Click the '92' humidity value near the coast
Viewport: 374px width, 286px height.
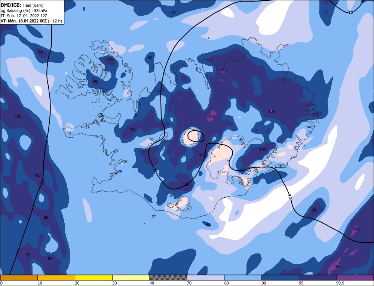(208, 224)
